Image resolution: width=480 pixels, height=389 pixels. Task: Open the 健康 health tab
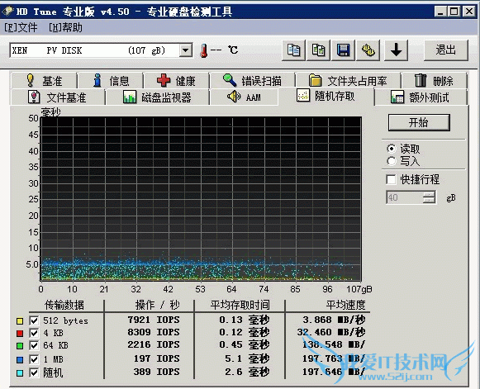176,81
